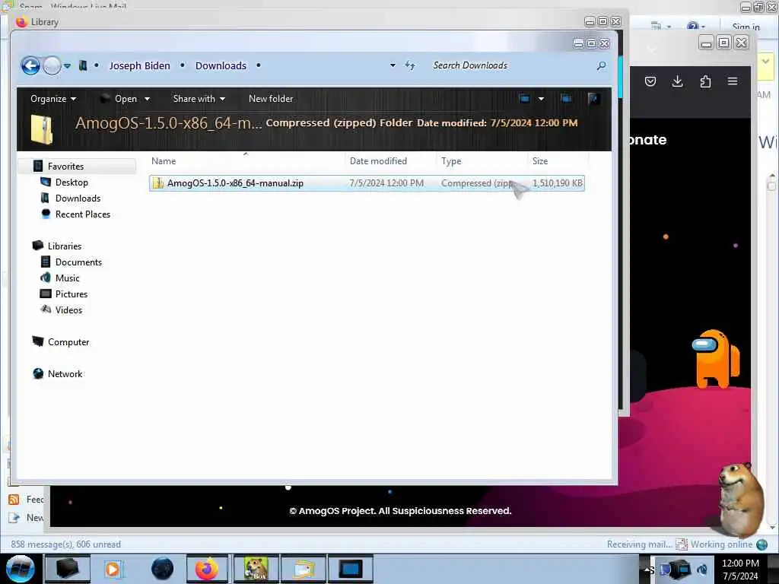Expand the Open dropdown arrow
The width and height of the screenshot is (779, 584).
(x=147, y=99)
